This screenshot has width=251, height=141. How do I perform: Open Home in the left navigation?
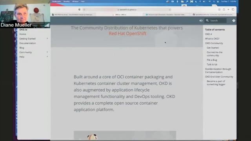pyautogui.click(x=23, y=34)
